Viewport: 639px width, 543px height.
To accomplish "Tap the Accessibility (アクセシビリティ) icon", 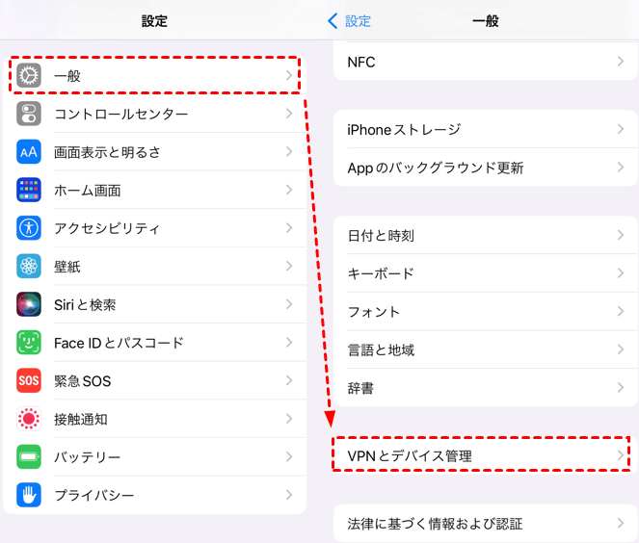I will tap(29, 228).
